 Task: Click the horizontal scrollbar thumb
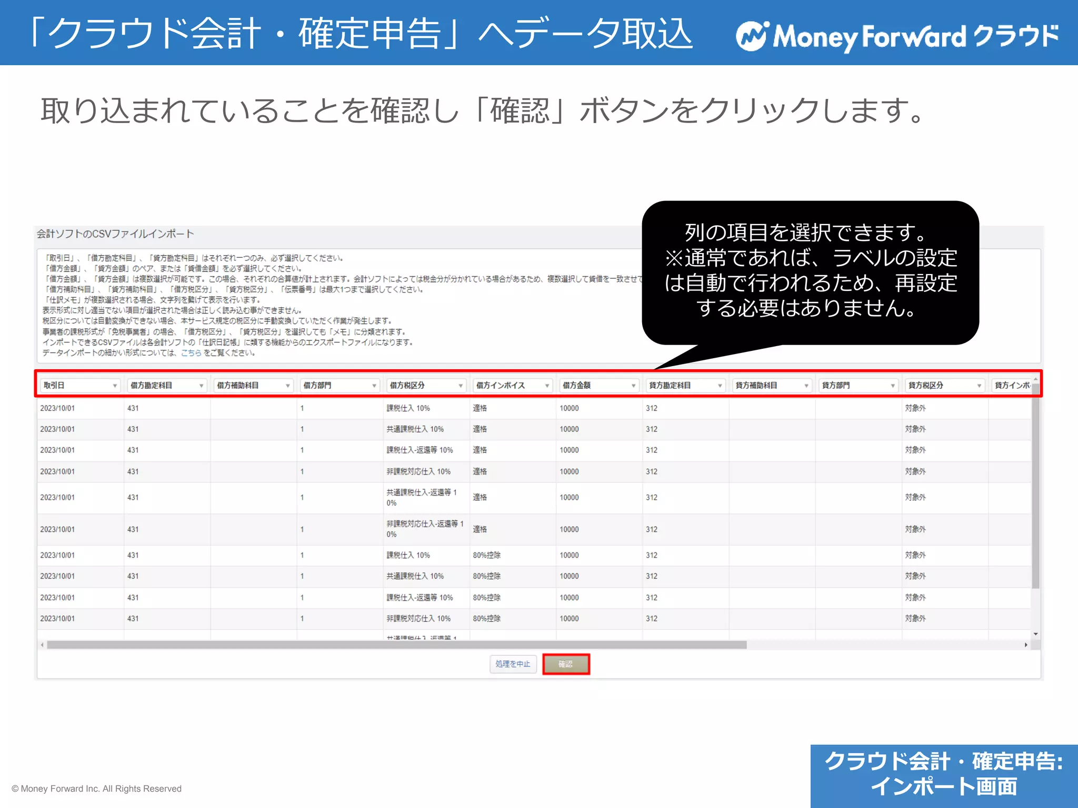(396, 645)
